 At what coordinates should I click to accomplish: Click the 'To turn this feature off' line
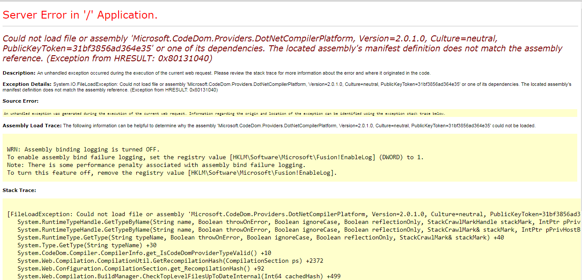click(x=172, y=173)
